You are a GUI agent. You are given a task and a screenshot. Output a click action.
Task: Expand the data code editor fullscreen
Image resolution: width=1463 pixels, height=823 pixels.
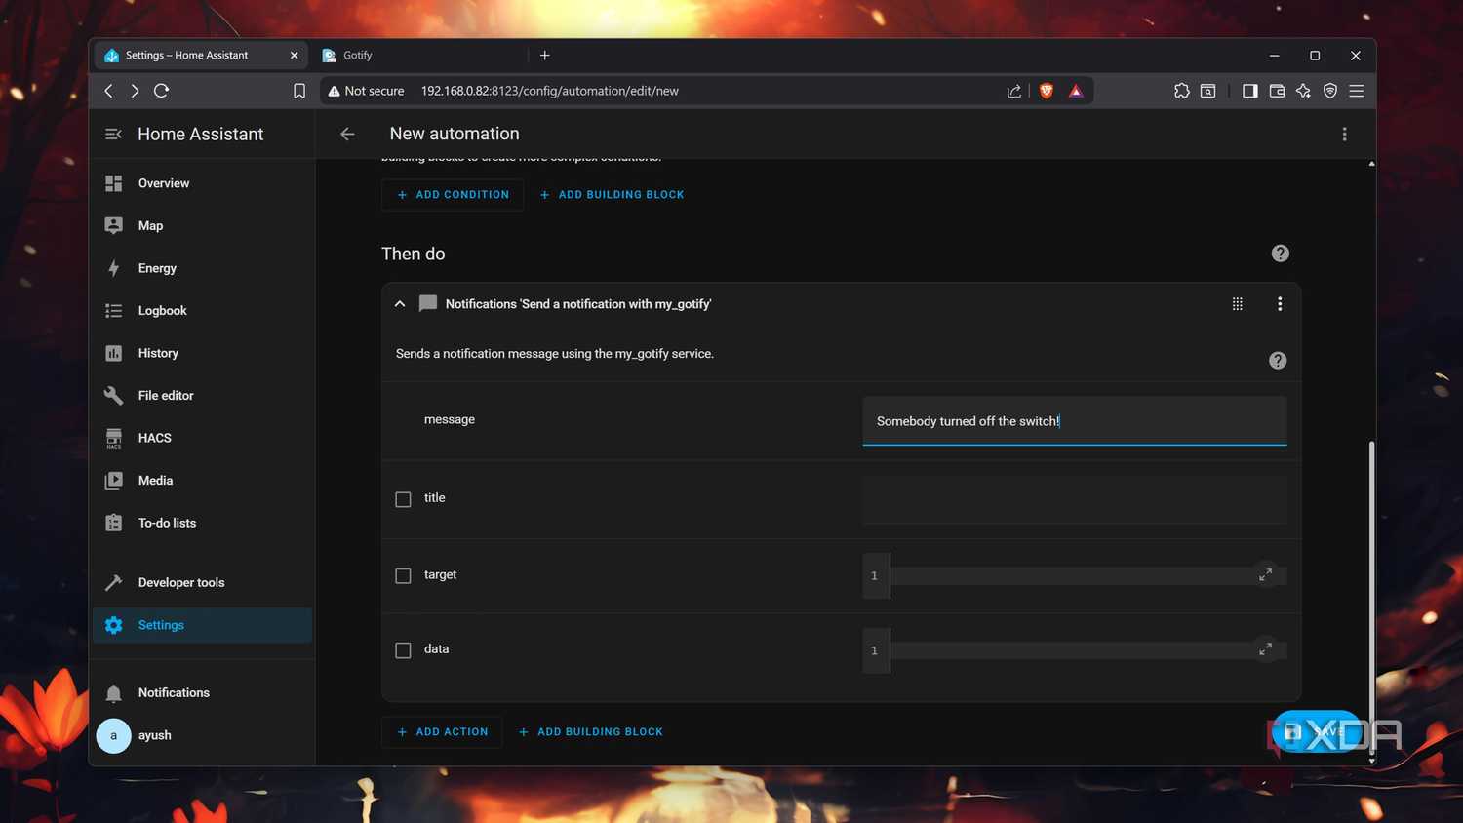tap(1265, 648)
